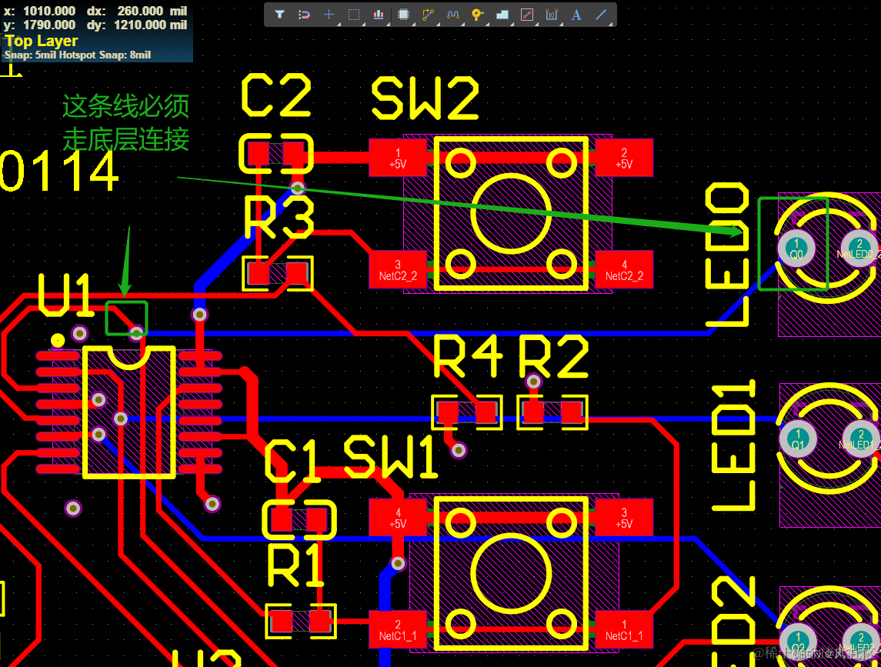881x667 pixels.
Task: Select the interactive length tuning tool
Action: coord(453,15)
